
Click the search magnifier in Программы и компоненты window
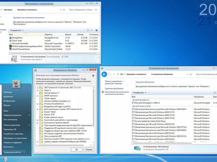click(96, 10)
